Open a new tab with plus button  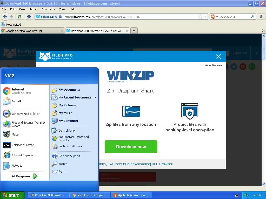(134, 31)
